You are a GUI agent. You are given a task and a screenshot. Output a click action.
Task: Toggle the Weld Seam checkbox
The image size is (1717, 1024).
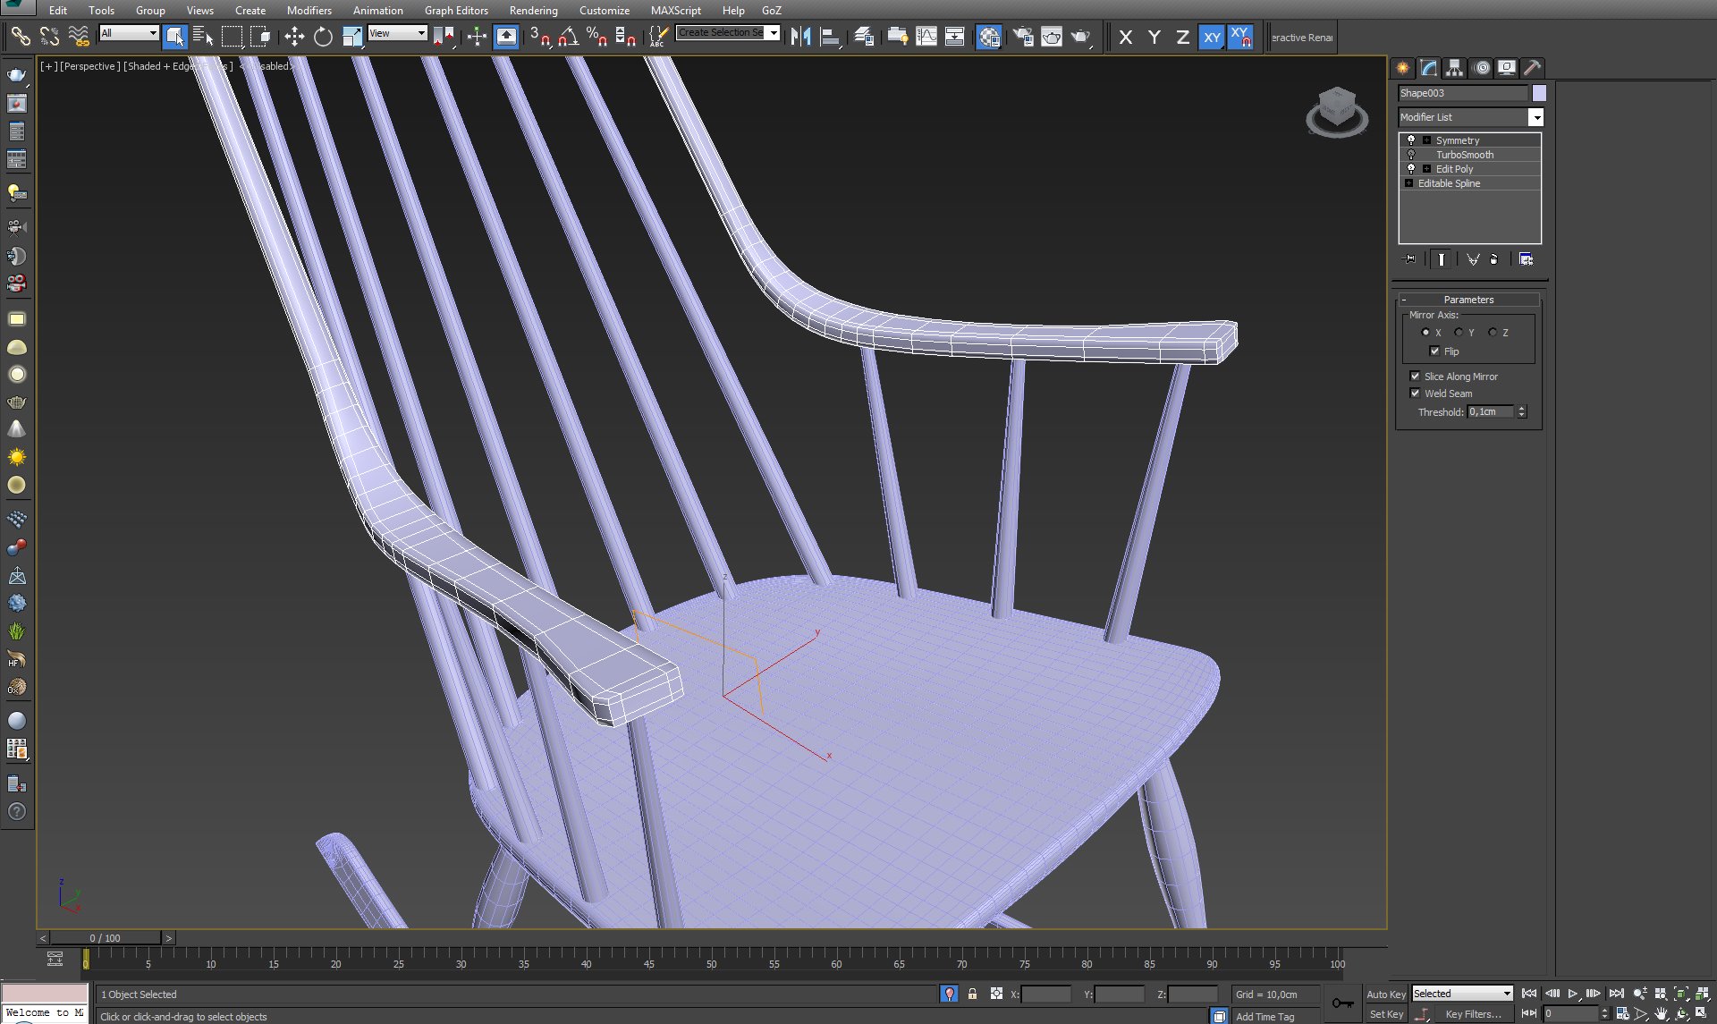click(x=1415, y=394)
